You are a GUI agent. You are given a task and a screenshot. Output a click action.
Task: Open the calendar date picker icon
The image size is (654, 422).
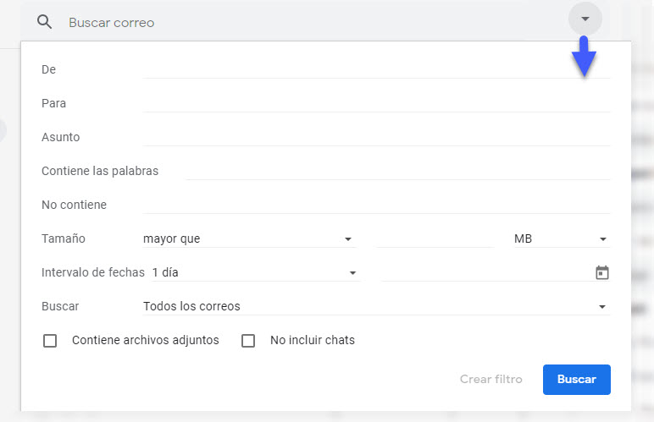click(x=601, y=272)
